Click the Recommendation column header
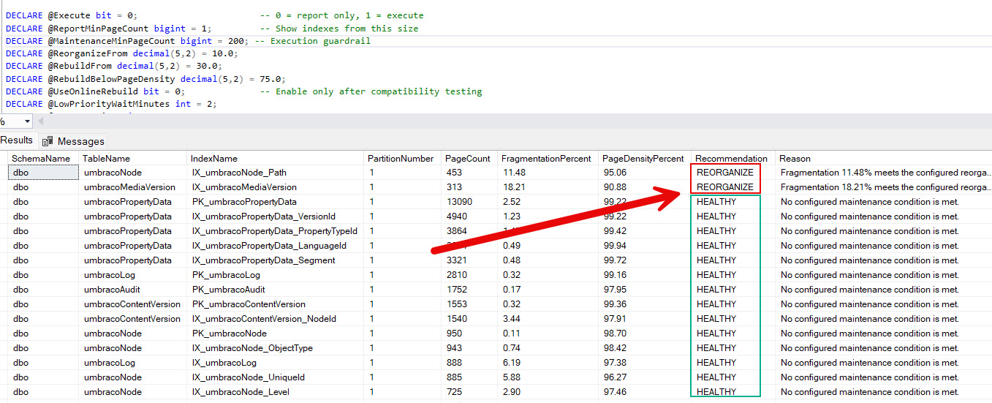 (x=732, y=158)
